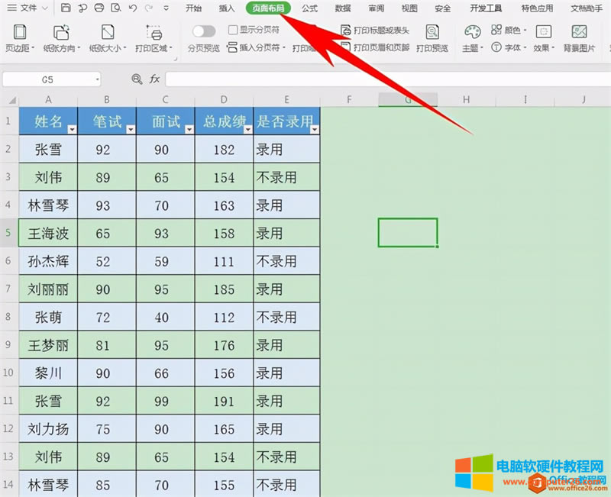Open the 页边距 margins tool
Image resolution: width=611 pixels, height=497 pixels.
20,34
